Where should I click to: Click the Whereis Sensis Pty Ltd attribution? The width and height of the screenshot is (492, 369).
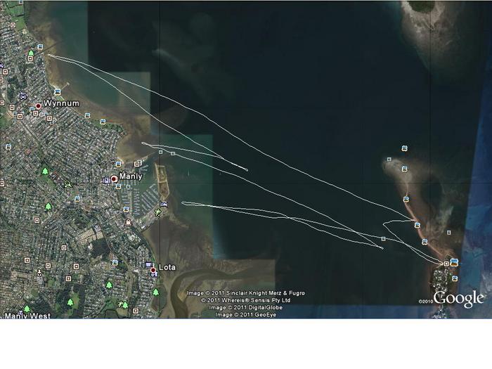(x=245, y=300)
